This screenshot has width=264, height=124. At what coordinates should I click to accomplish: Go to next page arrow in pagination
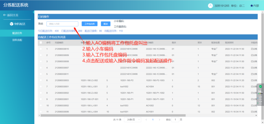[159, 120]
